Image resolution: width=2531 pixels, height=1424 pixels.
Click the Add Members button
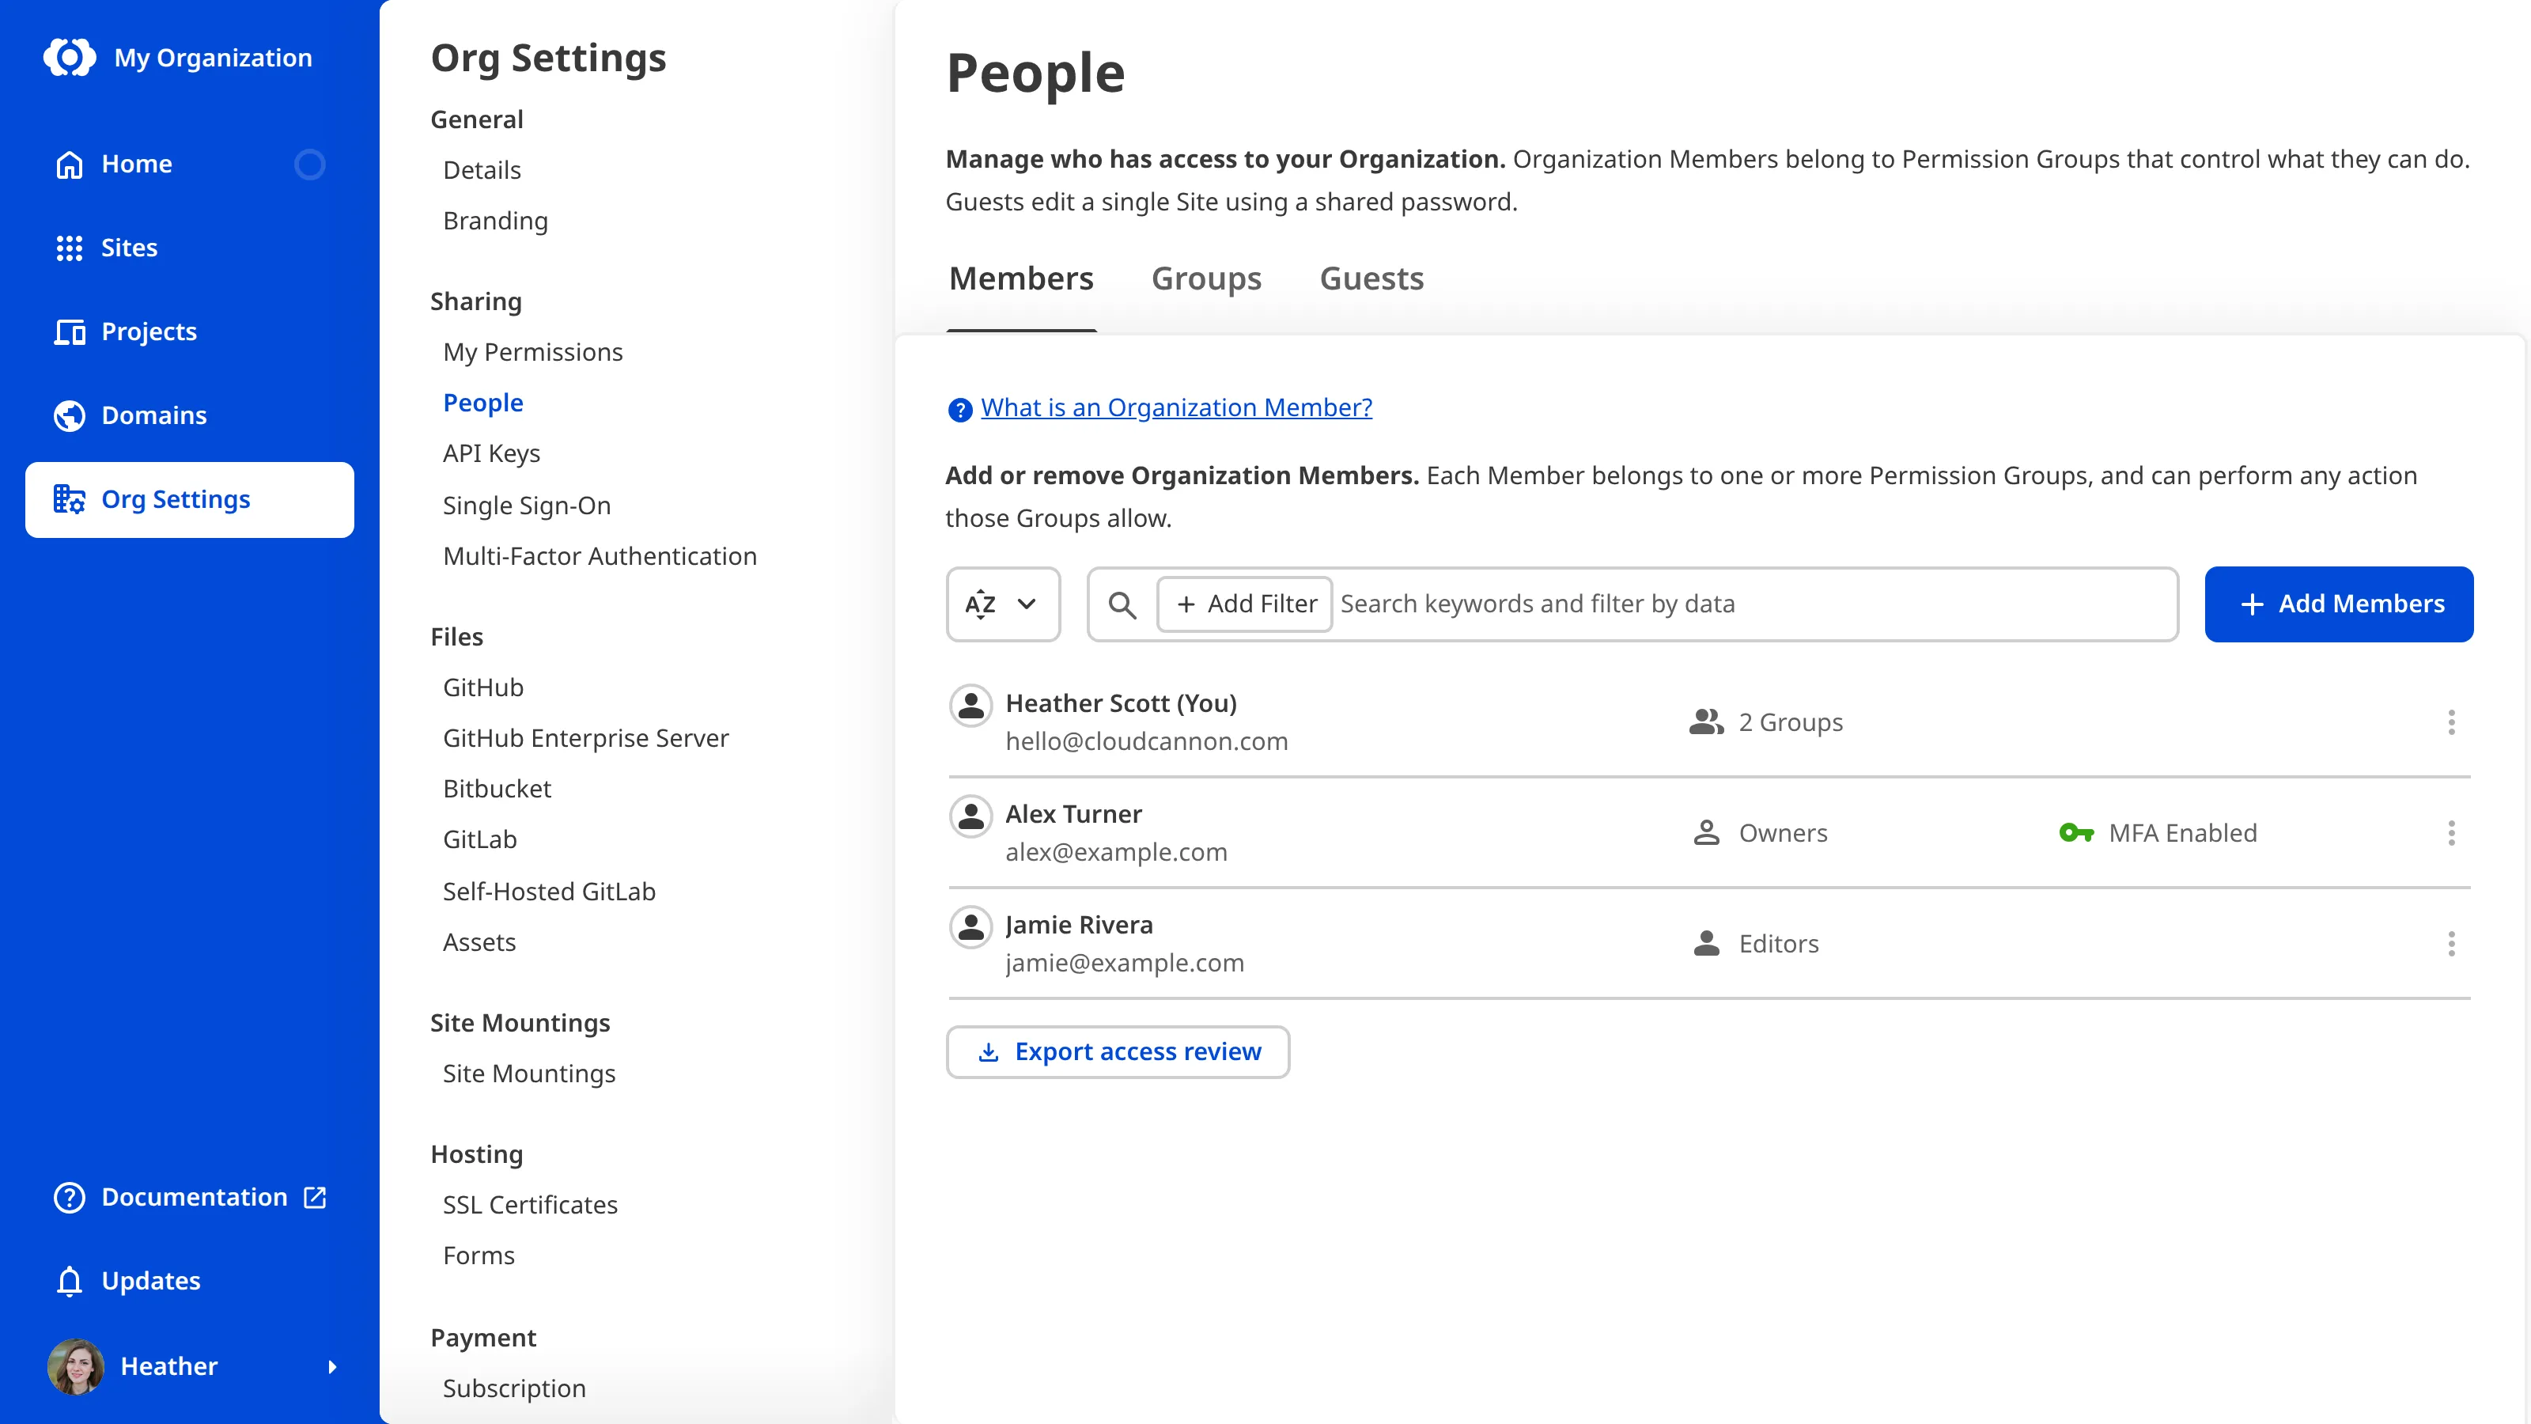coord(2339,604)
